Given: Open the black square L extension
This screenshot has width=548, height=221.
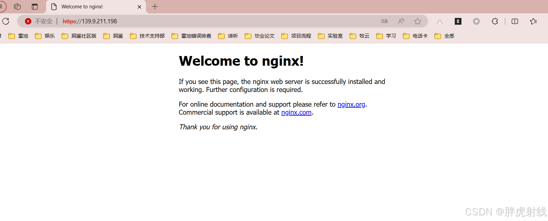Looking at the screenshot, I should [x=458, y=21].
